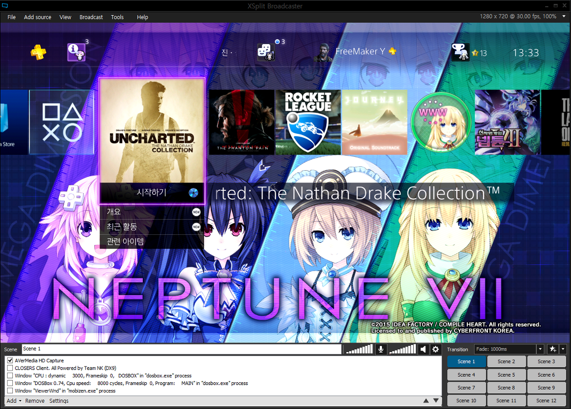Move source down with down arrow

tap(436, 401)
